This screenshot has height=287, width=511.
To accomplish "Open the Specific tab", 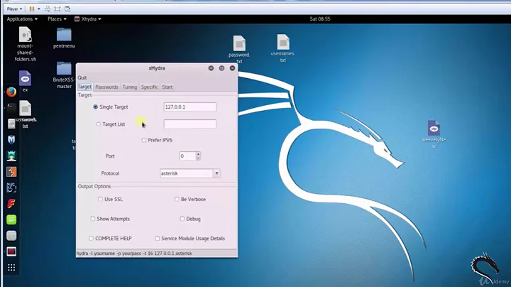I will [x=149, y=87].
